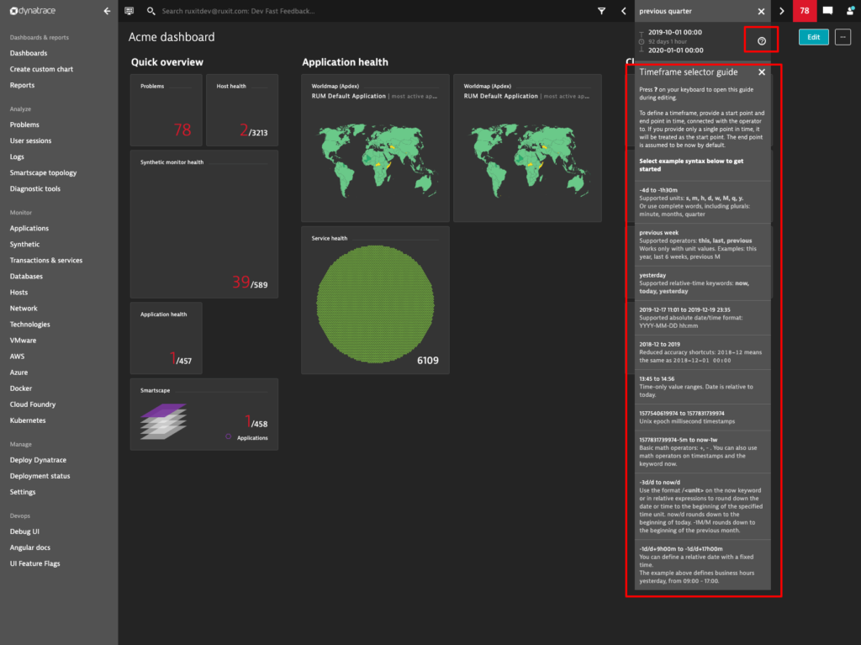
Task: Open Problems in the Analyze section
Action: click(24, 124)
